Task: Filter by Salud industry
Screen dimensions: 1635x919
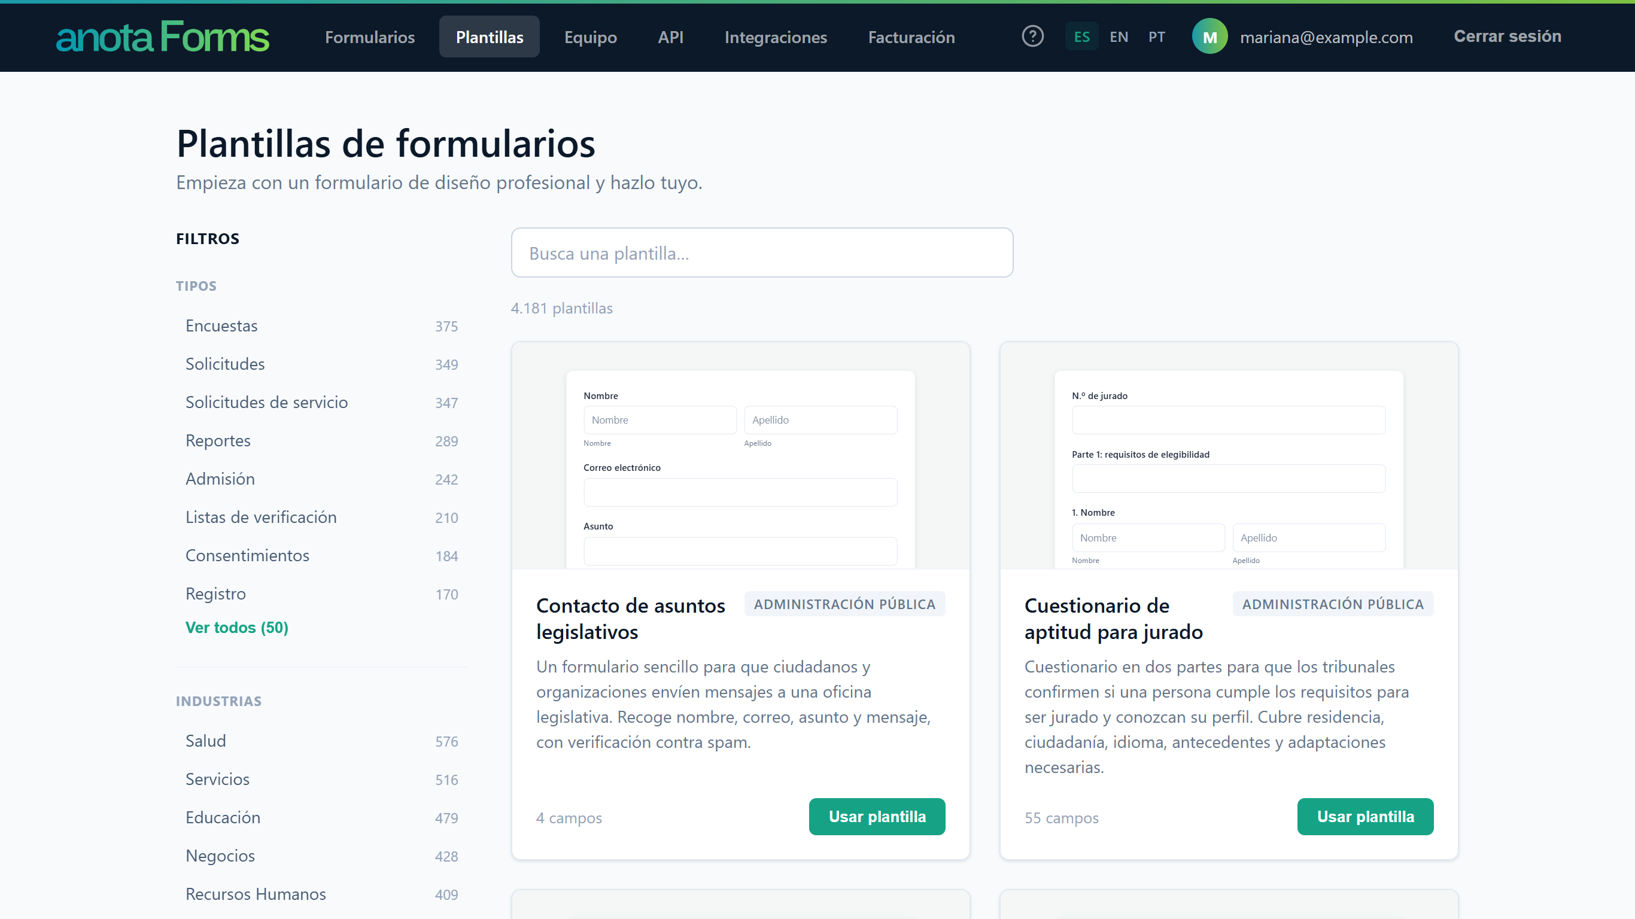Action: point(321,741)
